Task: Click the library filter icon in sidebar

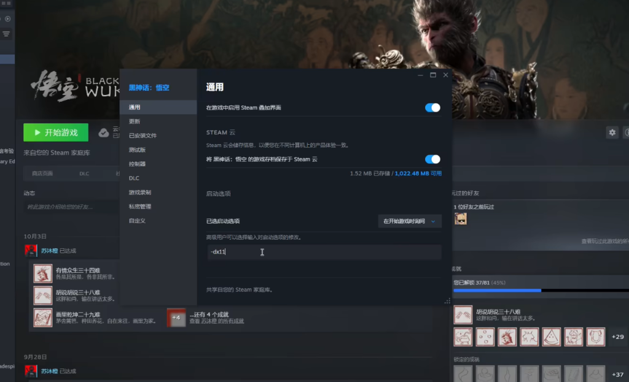Action: pos(7,34)
